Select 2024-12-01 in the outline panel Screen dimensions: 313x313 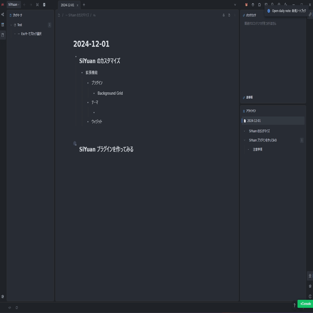273,121
